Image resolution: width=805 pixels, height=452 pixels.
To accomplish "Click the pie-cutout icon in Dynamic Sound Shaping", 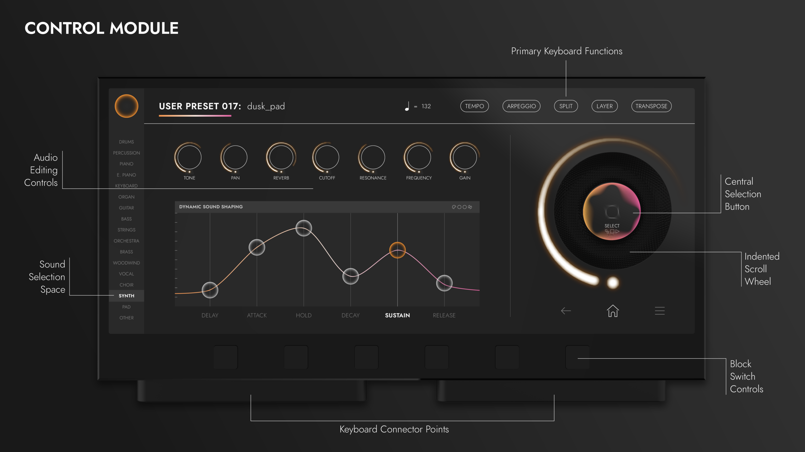I will click(x=454, y=207).
